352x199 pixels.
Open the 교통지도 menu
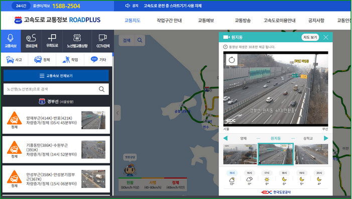click(x=133, y=21)
